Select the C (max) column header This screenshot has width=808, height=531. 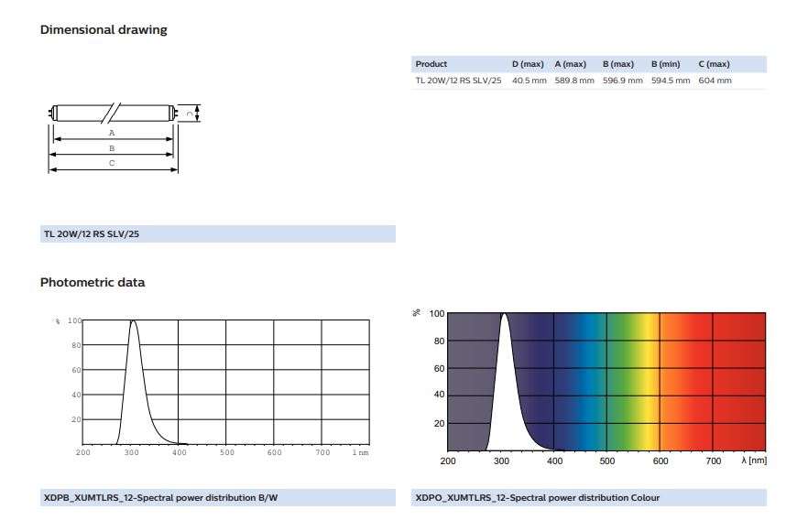click(x=714, y=64)
